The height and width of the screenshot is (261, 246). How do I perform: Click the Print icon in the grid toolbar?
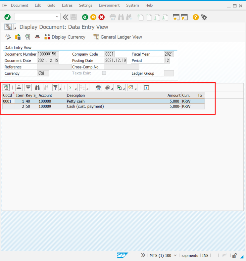(x=98, y=87)
